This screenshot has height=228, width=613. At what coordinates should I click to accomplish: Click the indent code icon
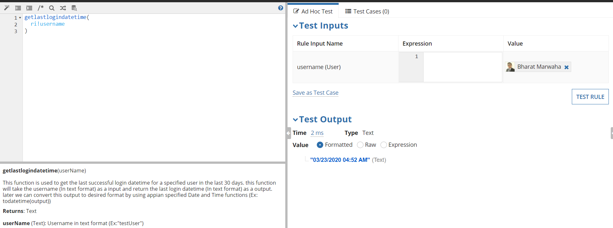click(29, 8)
